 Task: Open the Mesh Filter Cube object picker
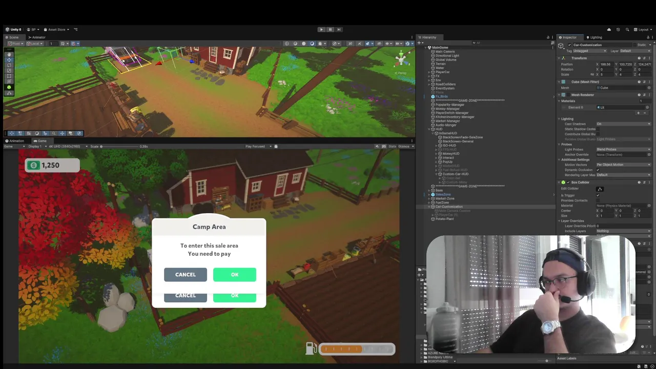[649, 88]
